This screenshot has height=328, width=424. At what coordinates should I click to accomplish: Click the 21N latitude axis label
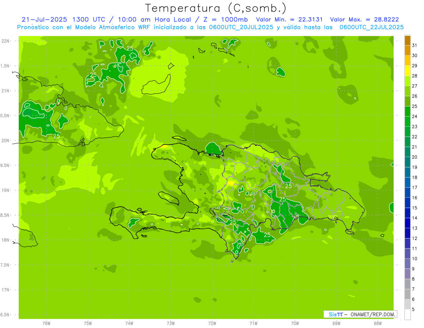[6, 91]
